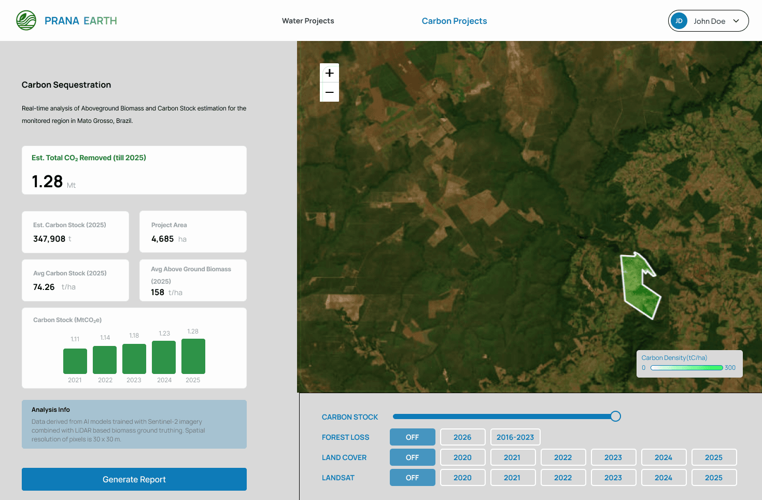Screen dimensions: 762x500
Task: Zoom out on the map
Action: pos(330,92)
